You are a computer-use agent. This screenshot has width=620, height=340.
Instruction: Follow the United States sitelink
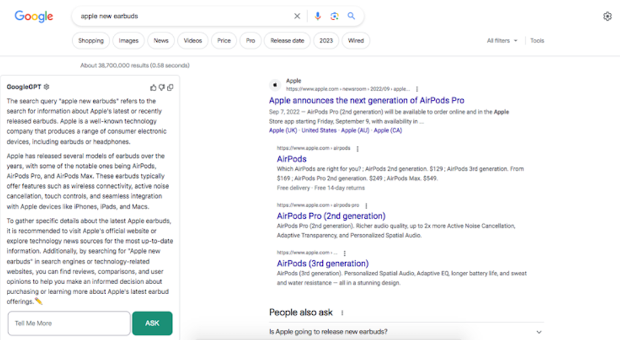point(319,131)
